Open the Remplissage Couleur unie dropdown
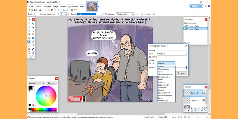Viewport: 238px width, 119px height. tap(125, 14)
